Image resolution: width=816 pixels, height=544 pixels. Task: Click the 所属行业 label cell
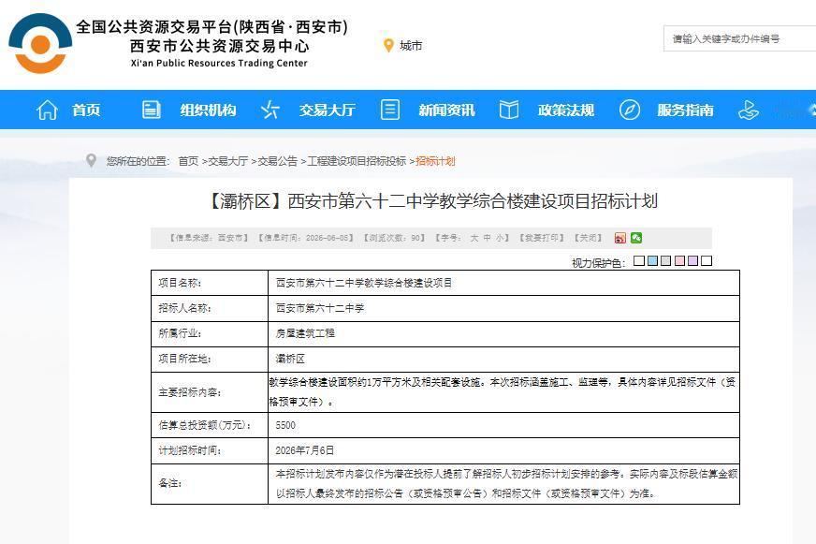[210, 333]
